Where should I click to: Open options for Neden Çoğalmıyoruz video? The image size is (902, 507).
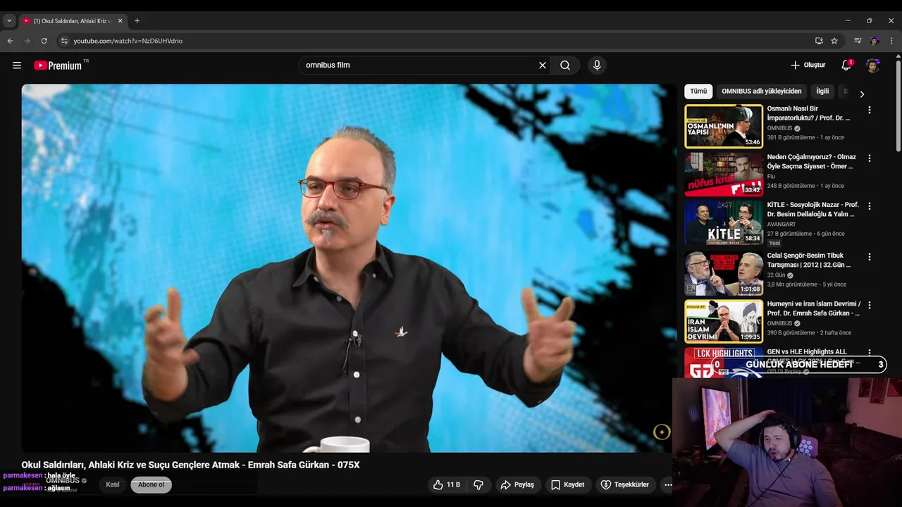[870, 158]
